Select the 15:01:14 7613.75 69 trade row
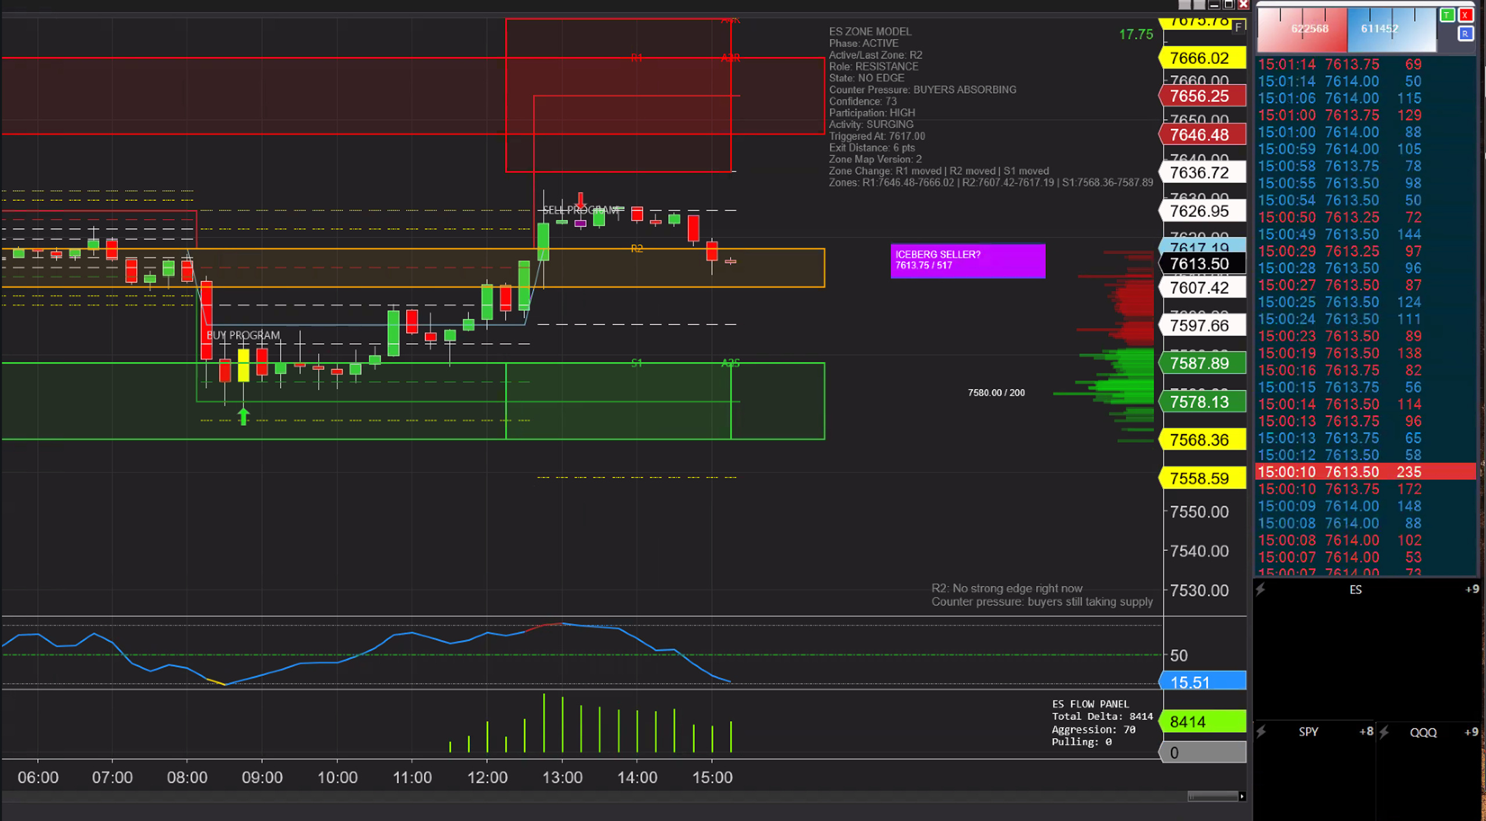Screen dimensions: 1486x821 pyautogui.click(x=1365, y=64)
